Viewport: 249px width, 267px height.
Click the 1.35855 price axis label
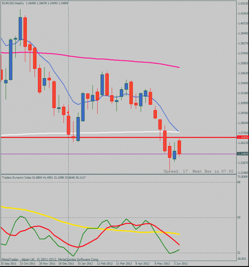click(243, 63)
